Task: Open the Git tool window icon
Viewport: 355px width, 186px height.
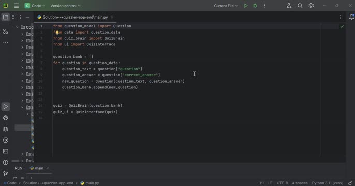Action: [x=5, y=174]
